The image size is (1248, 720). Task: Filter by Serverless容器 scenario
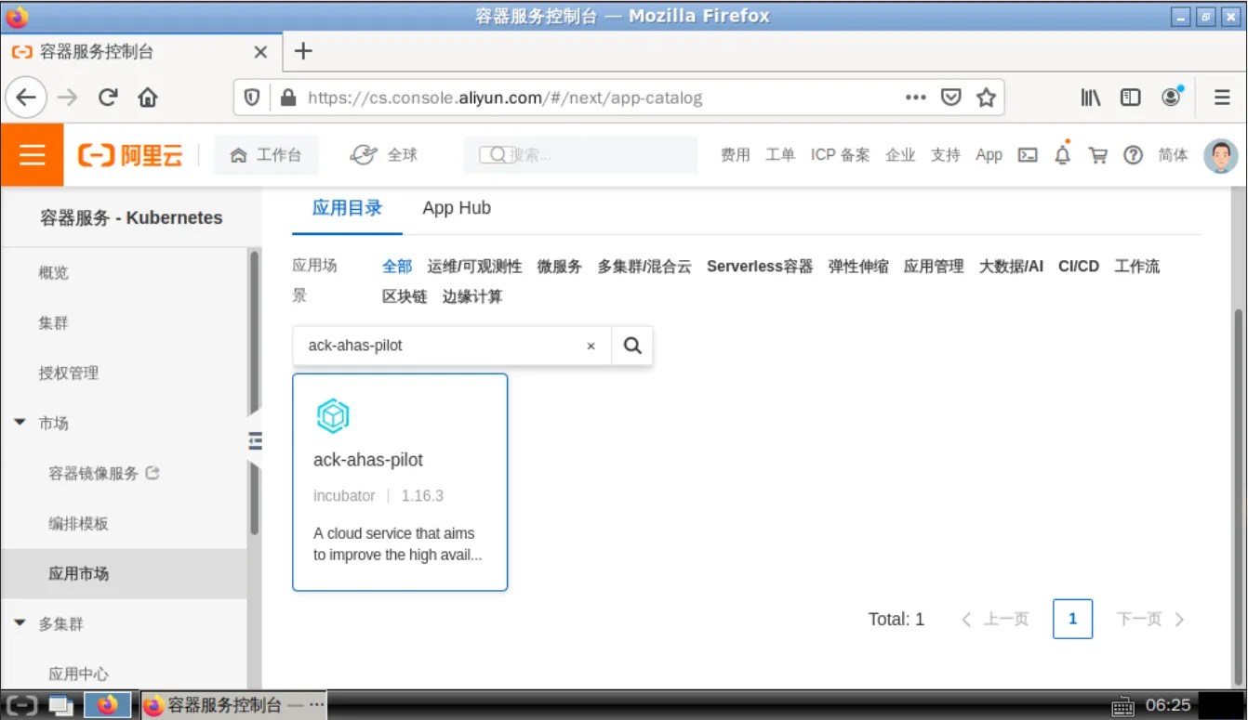pos(760,267)
